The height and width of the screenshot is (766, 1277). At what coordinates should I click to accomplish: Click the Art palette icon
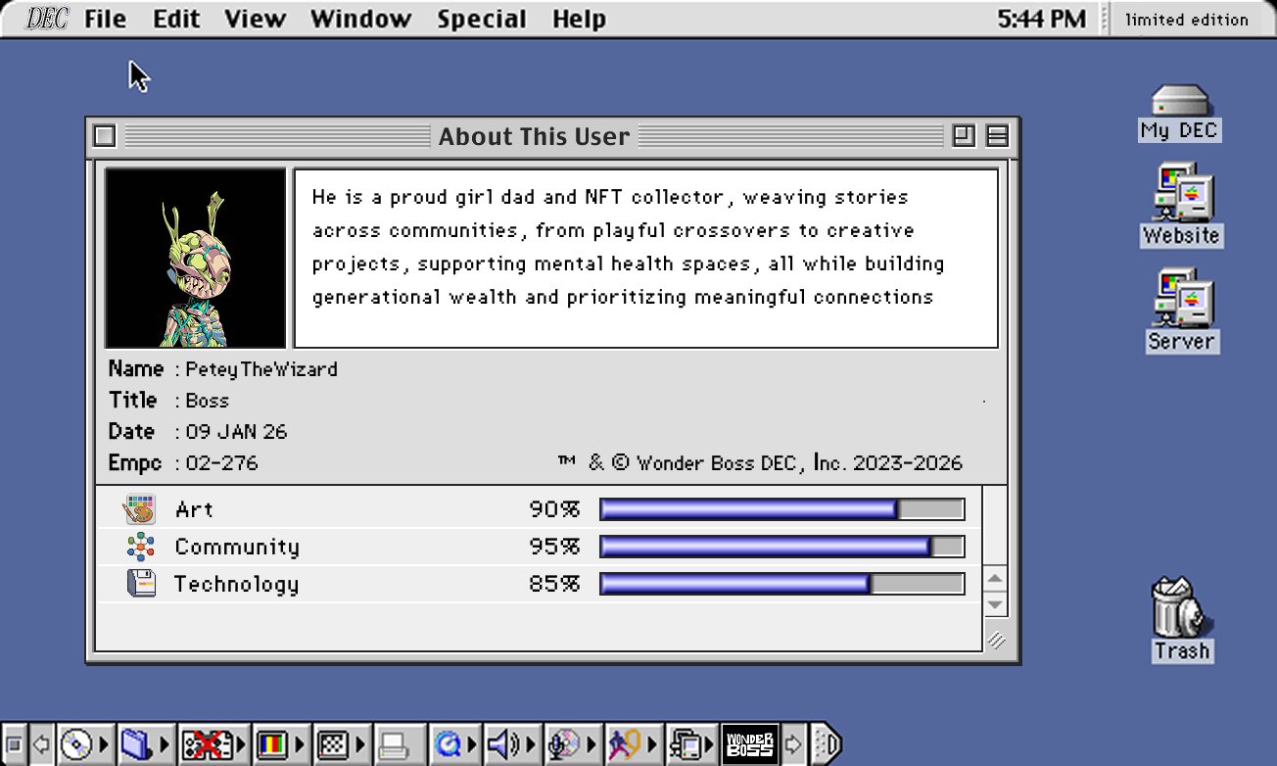(140, 509)
